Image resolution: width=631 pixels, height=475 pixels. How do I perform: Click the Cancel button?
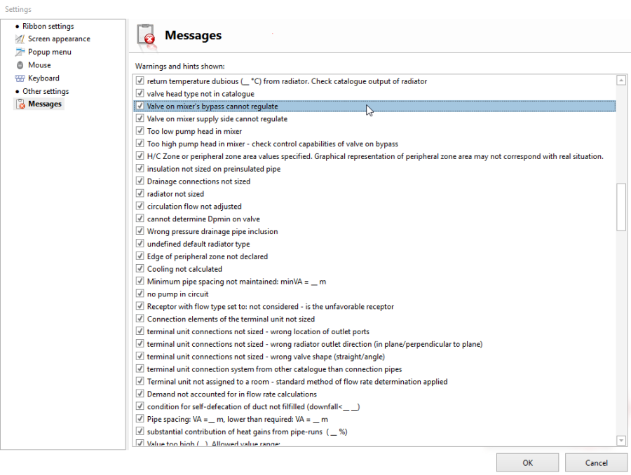[x=597, y=462]
